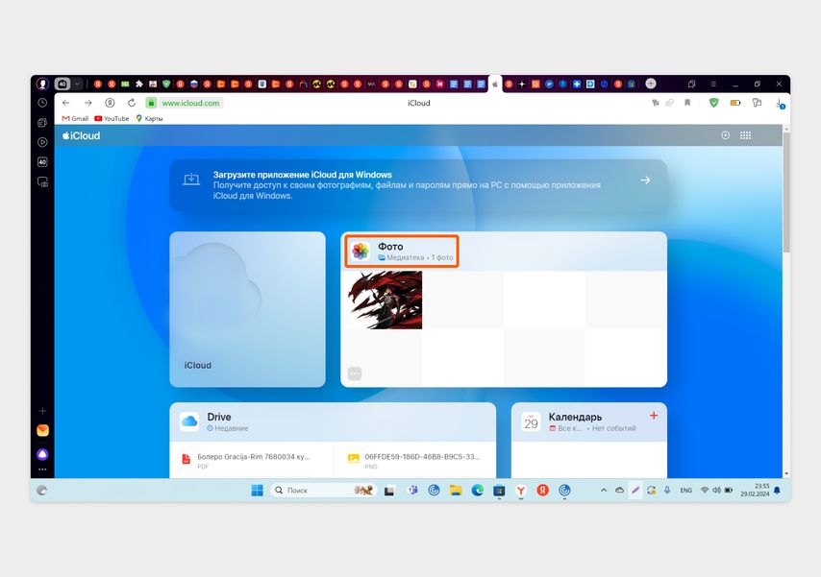The width and height of the screenshot is (821, 577).
Task: Open the YouTube bookmark
Action: click(112, 119)
